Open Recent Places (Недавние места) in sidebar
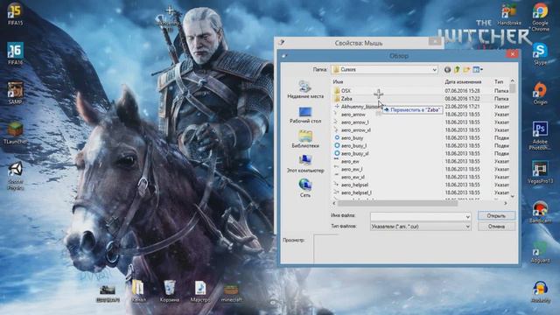 coord(305,89)
